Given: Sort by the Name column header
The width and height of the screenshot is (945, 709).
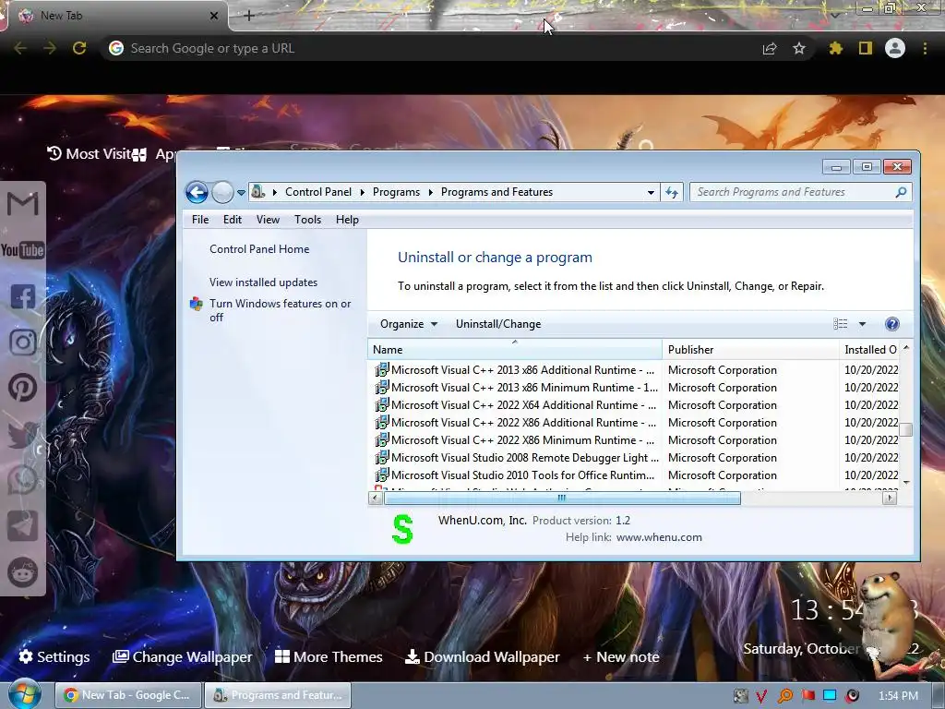Looking at the screenshot, I should [515, 350].
